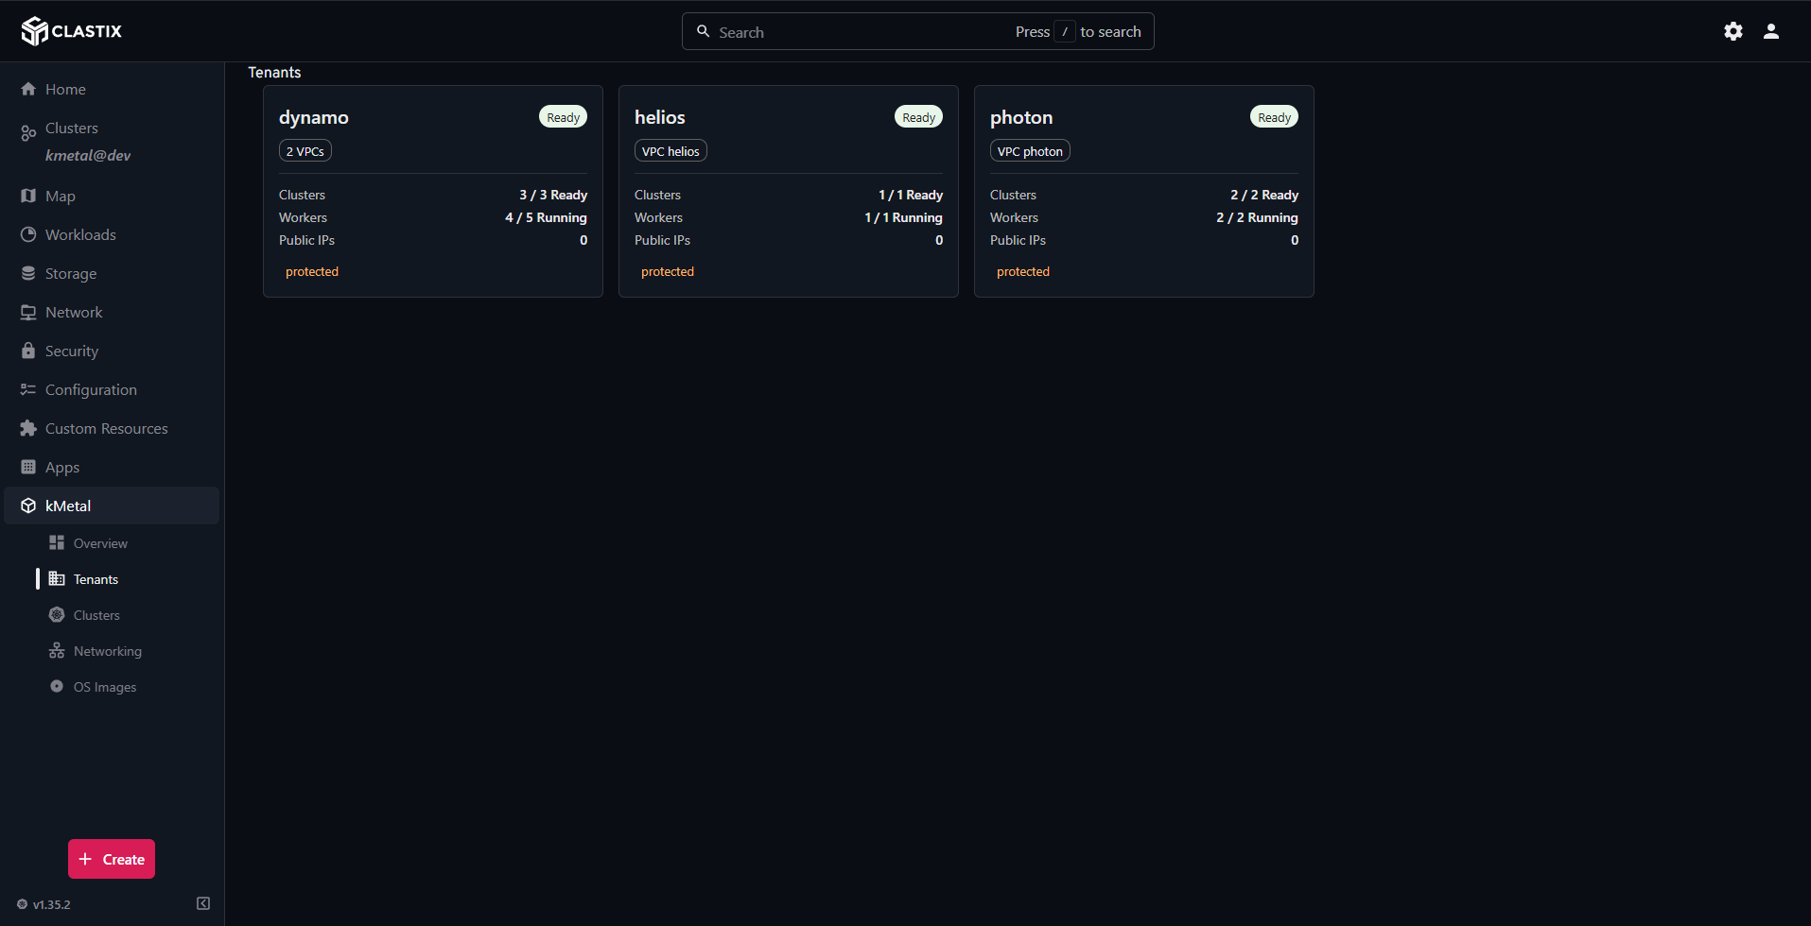Click the OS Images disc icon

click(57, 686)
